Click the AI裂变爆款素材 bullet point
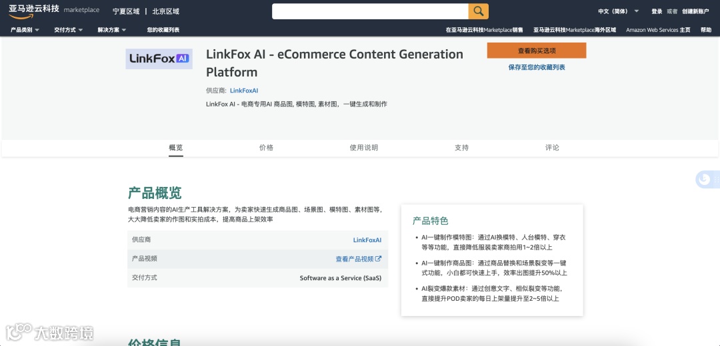This screenshot has width=720, height=346. (492, 293)
